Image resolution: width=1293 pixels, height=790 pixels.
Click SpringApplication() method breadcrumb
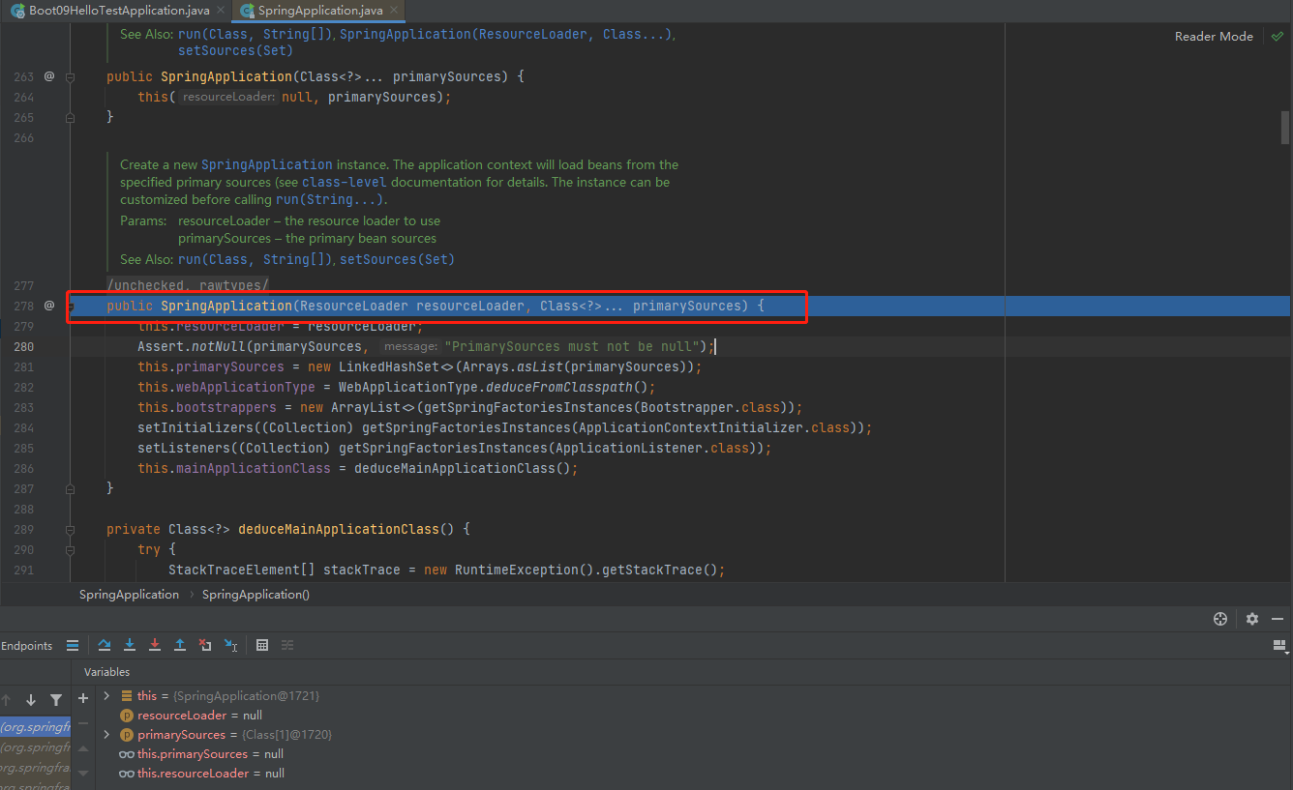(x=256, y=595)
